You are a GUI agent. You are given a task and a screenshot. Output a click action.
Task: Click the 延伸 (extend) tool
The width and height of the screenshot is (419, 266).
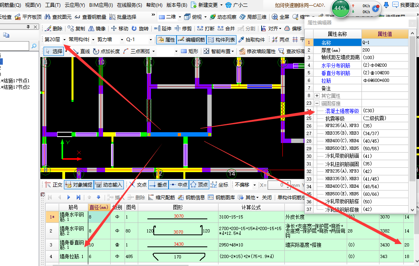coord(163,29)
